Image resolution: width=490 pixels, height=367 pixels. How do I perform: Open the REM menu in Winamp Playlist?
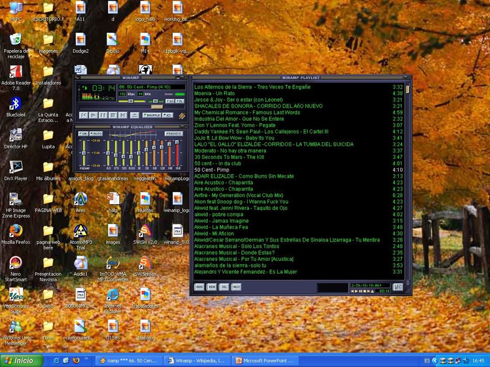click(x=212, y=287)
